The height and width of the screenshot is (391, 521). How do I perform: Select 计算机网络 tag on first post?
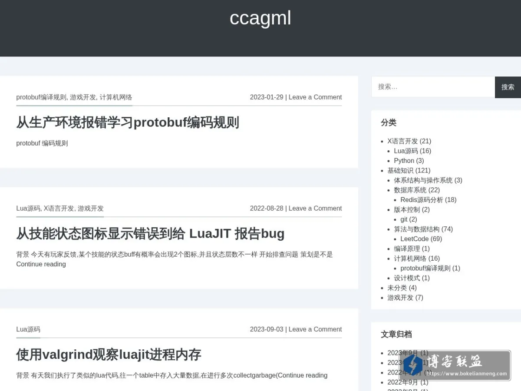coord(116,97)
